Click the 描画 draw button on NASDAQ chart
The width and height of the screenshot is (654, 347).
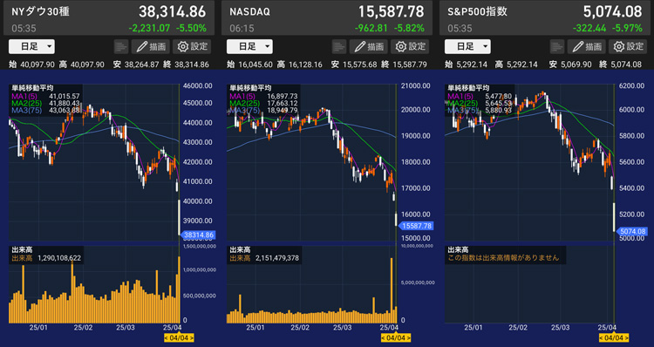coord(369,46)
